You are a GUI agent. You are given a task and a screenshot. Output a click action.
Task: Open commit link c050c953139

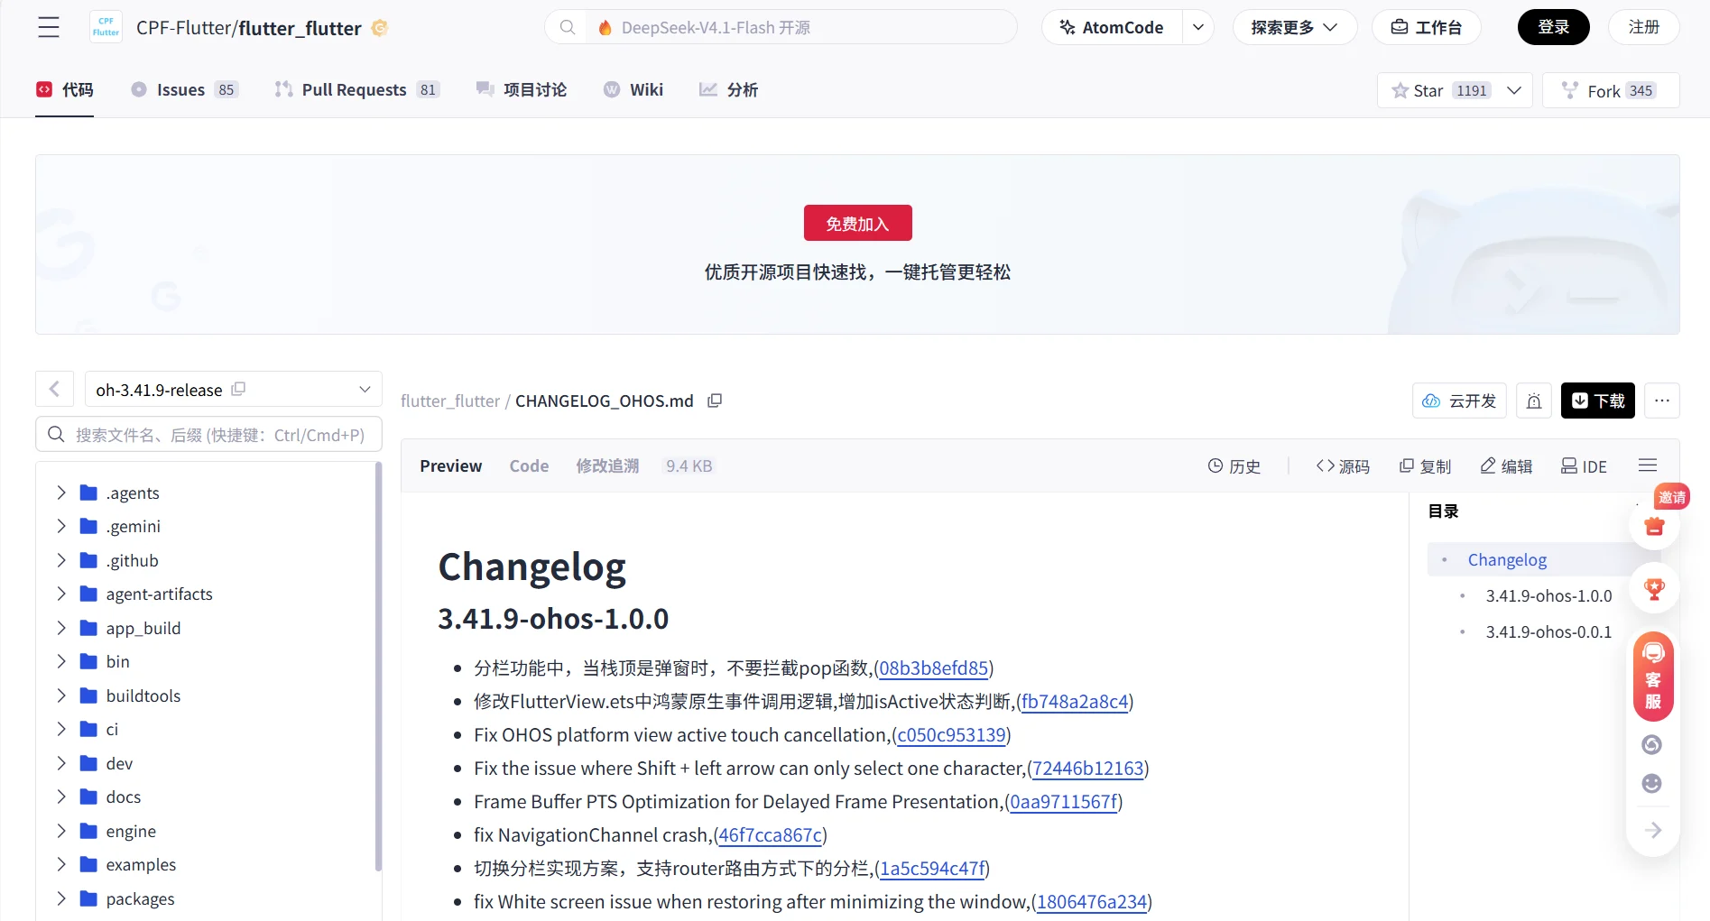(951, 734)
